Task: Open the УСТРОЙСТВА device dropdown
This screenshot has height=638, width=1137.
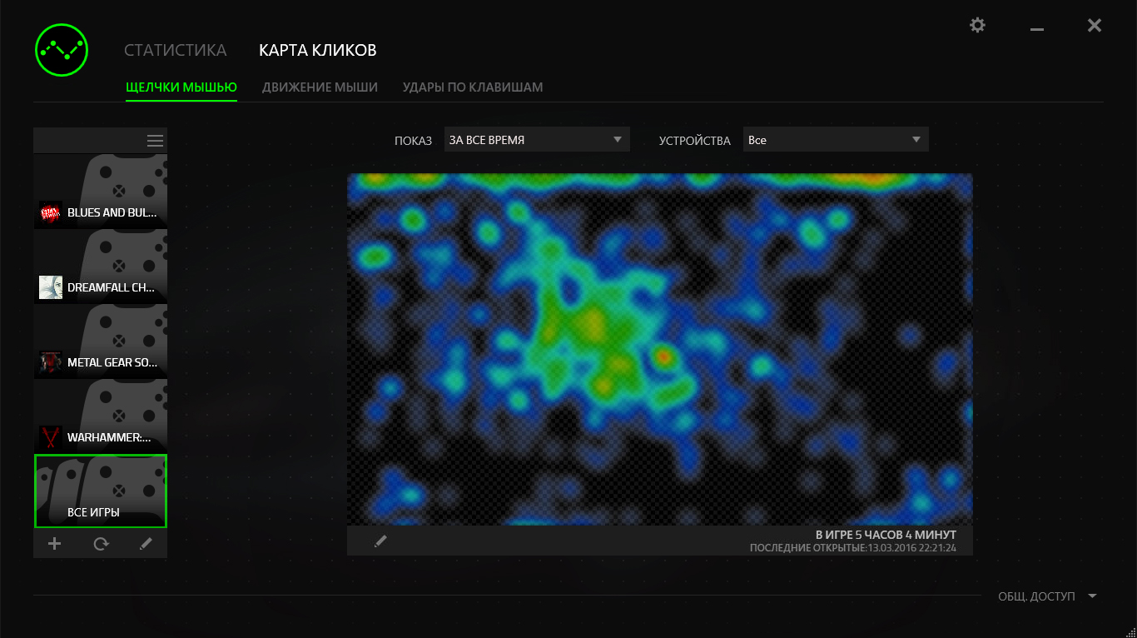Action: (x=836, y=140)
